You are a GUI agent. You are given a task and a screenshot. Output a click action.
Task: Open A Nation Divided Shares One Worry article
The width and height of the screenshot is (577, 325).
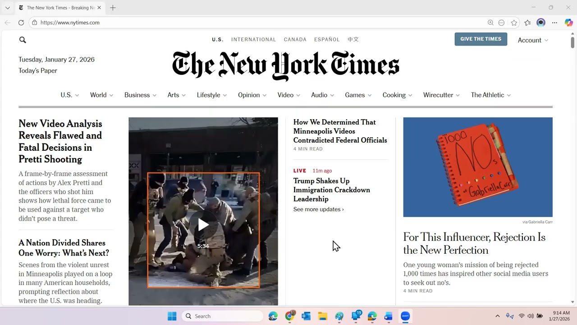(64, 248)
